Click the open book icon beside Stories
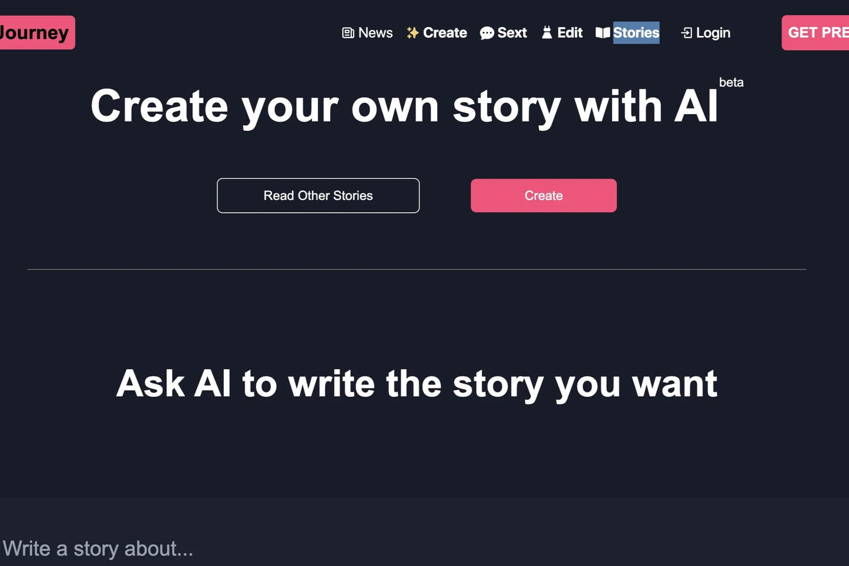Screen dimensions: 849x566 click(603, 33)
